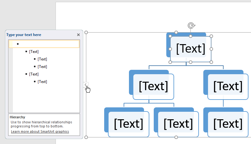Click right-middle resize handle of selected top shape
Screen dimensions: 251x144
pos(211,49)
